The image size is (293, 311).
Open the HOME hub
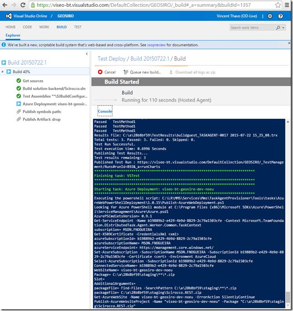10,27
